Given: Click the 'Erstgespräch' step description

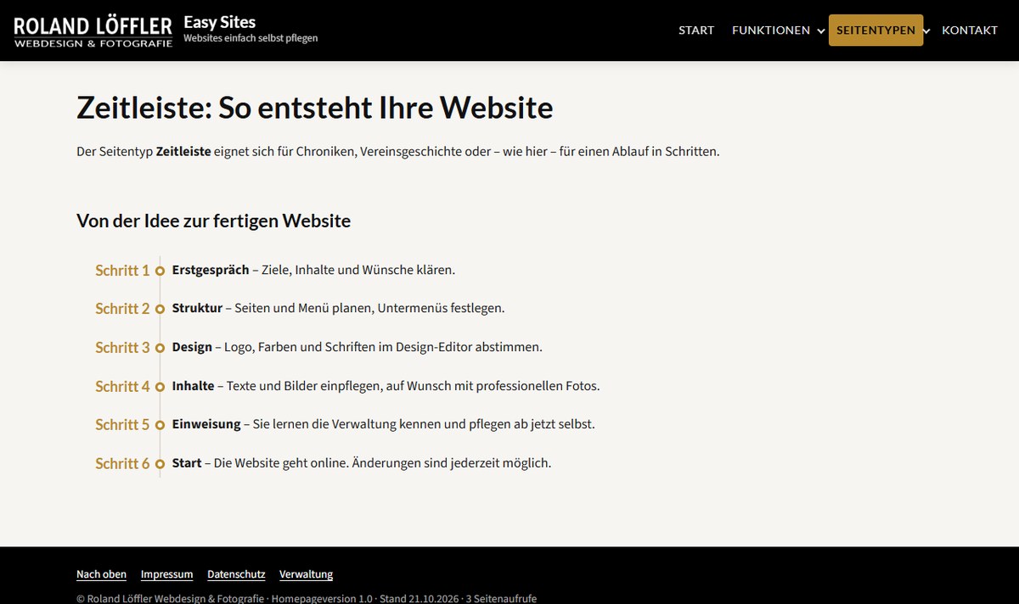Looking at the screenshot, I should click(x=313, y=270).
